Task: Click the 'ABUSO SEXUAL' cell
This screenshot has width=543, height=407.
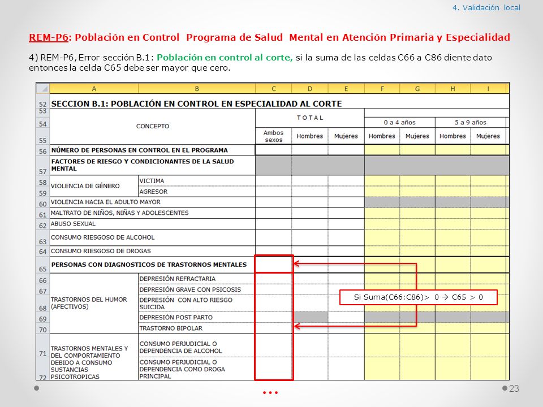Action: pos(152,224)
